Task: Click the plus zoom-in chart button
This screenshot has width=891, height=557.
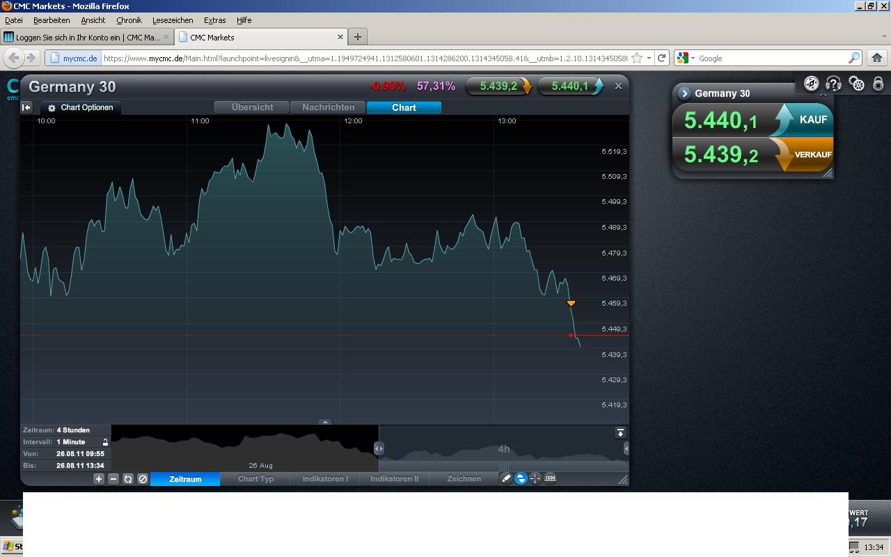Action: (99, 479)
